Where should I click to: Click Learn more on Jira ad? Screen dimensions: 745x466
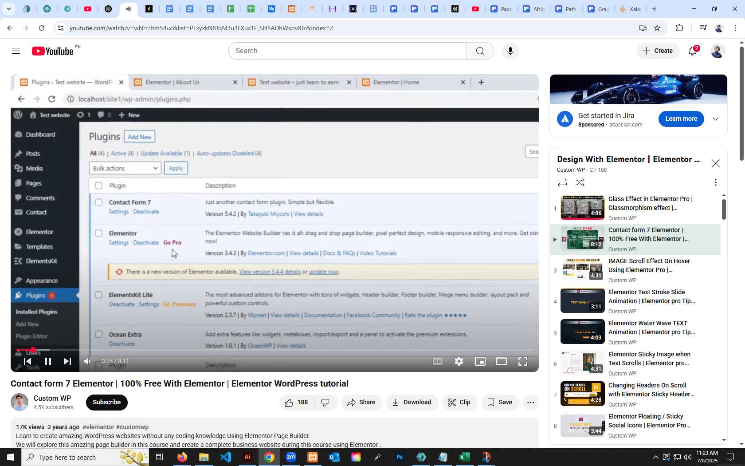pos(681,118)
